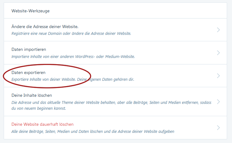The height and width of the screenshot is (143, 232).
Task: Select 'Daten importieren' title
Action: pos(29,50)
